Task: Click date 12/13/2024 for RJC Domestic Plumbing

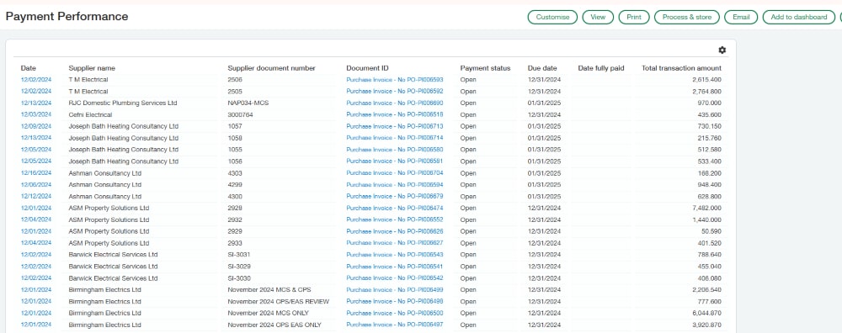Action: pos(36,103)
